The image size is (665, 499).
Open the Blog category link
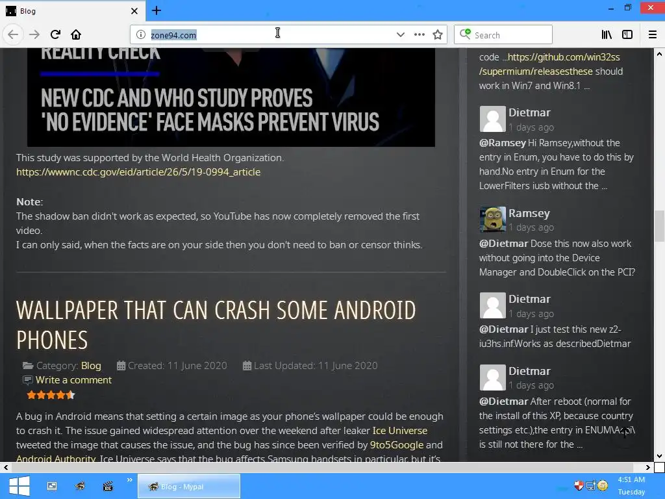click(91, 366)
